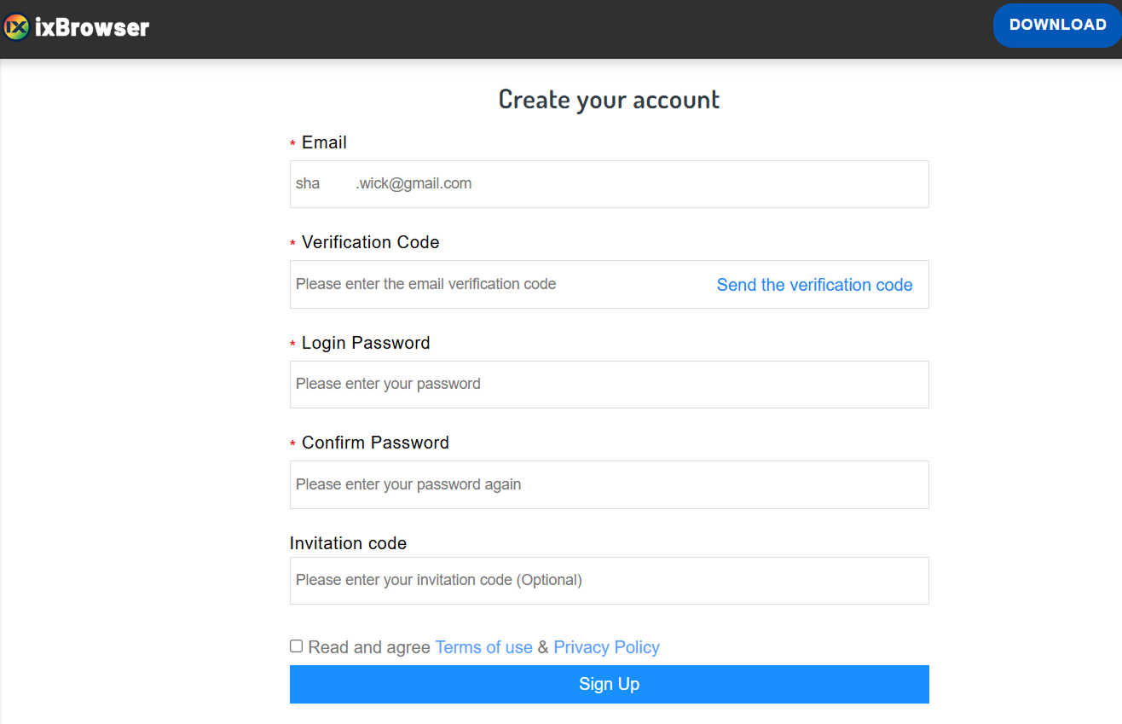The width and height of the screenshot is (1122, 724).
Task: Focus the Login Password field
Action: 609,385
